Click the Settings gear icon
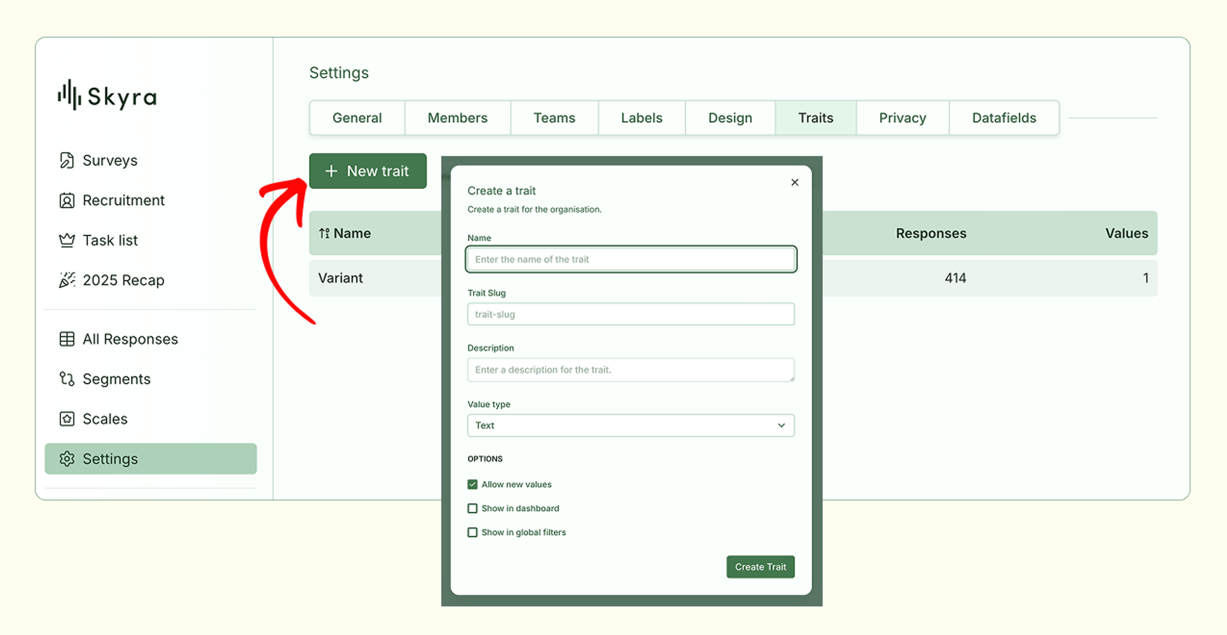Viewport: 1227px width, 635px height. (67, 459)
